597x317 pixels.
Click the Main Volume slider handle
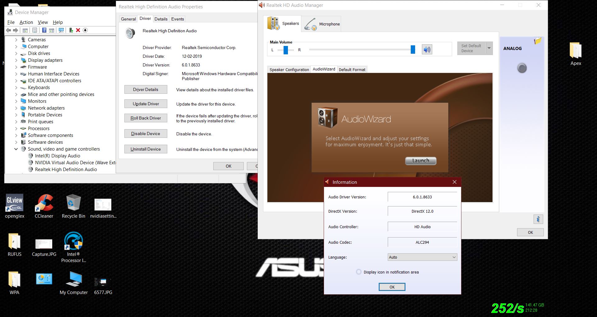coord(413,49)
